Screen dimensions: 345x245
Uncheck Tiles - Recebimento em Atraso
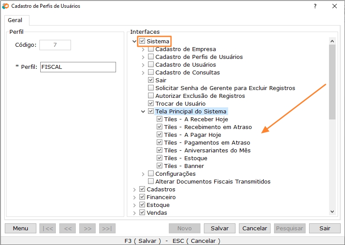[160, 127]
